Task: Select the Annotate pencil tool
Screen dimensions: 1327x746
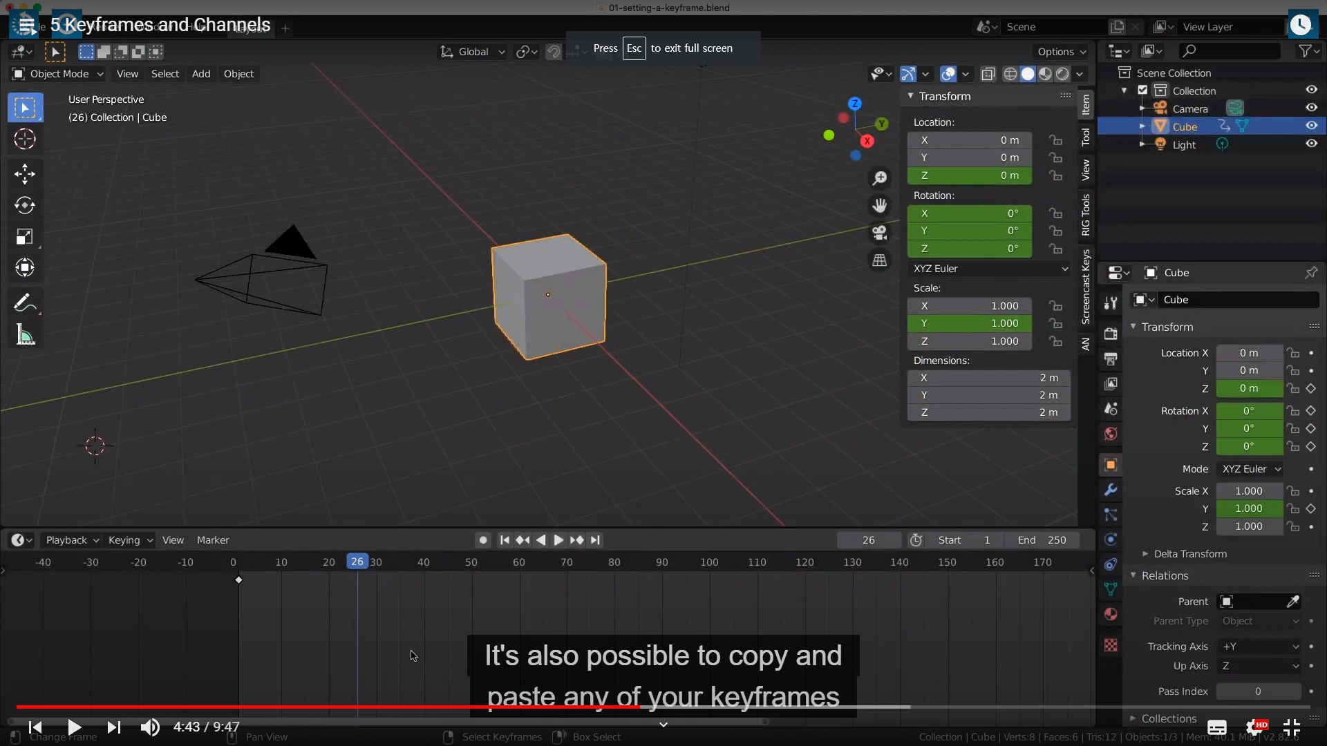Action: pos(25,303)
